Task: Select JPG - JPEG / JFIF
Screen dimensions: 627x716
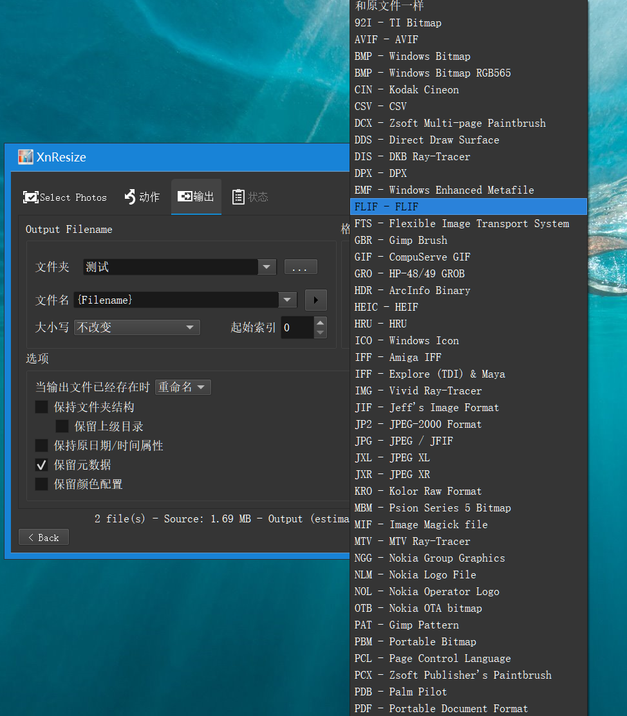Action: 469,441
